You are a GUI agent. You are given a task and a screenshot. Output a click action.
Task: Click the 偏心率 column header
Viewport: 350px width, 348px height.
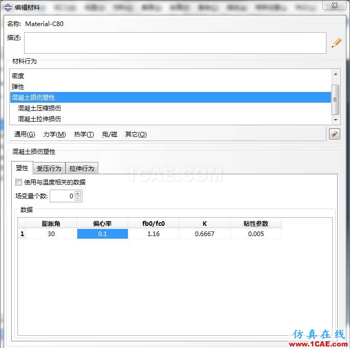[x=102, y=223]
